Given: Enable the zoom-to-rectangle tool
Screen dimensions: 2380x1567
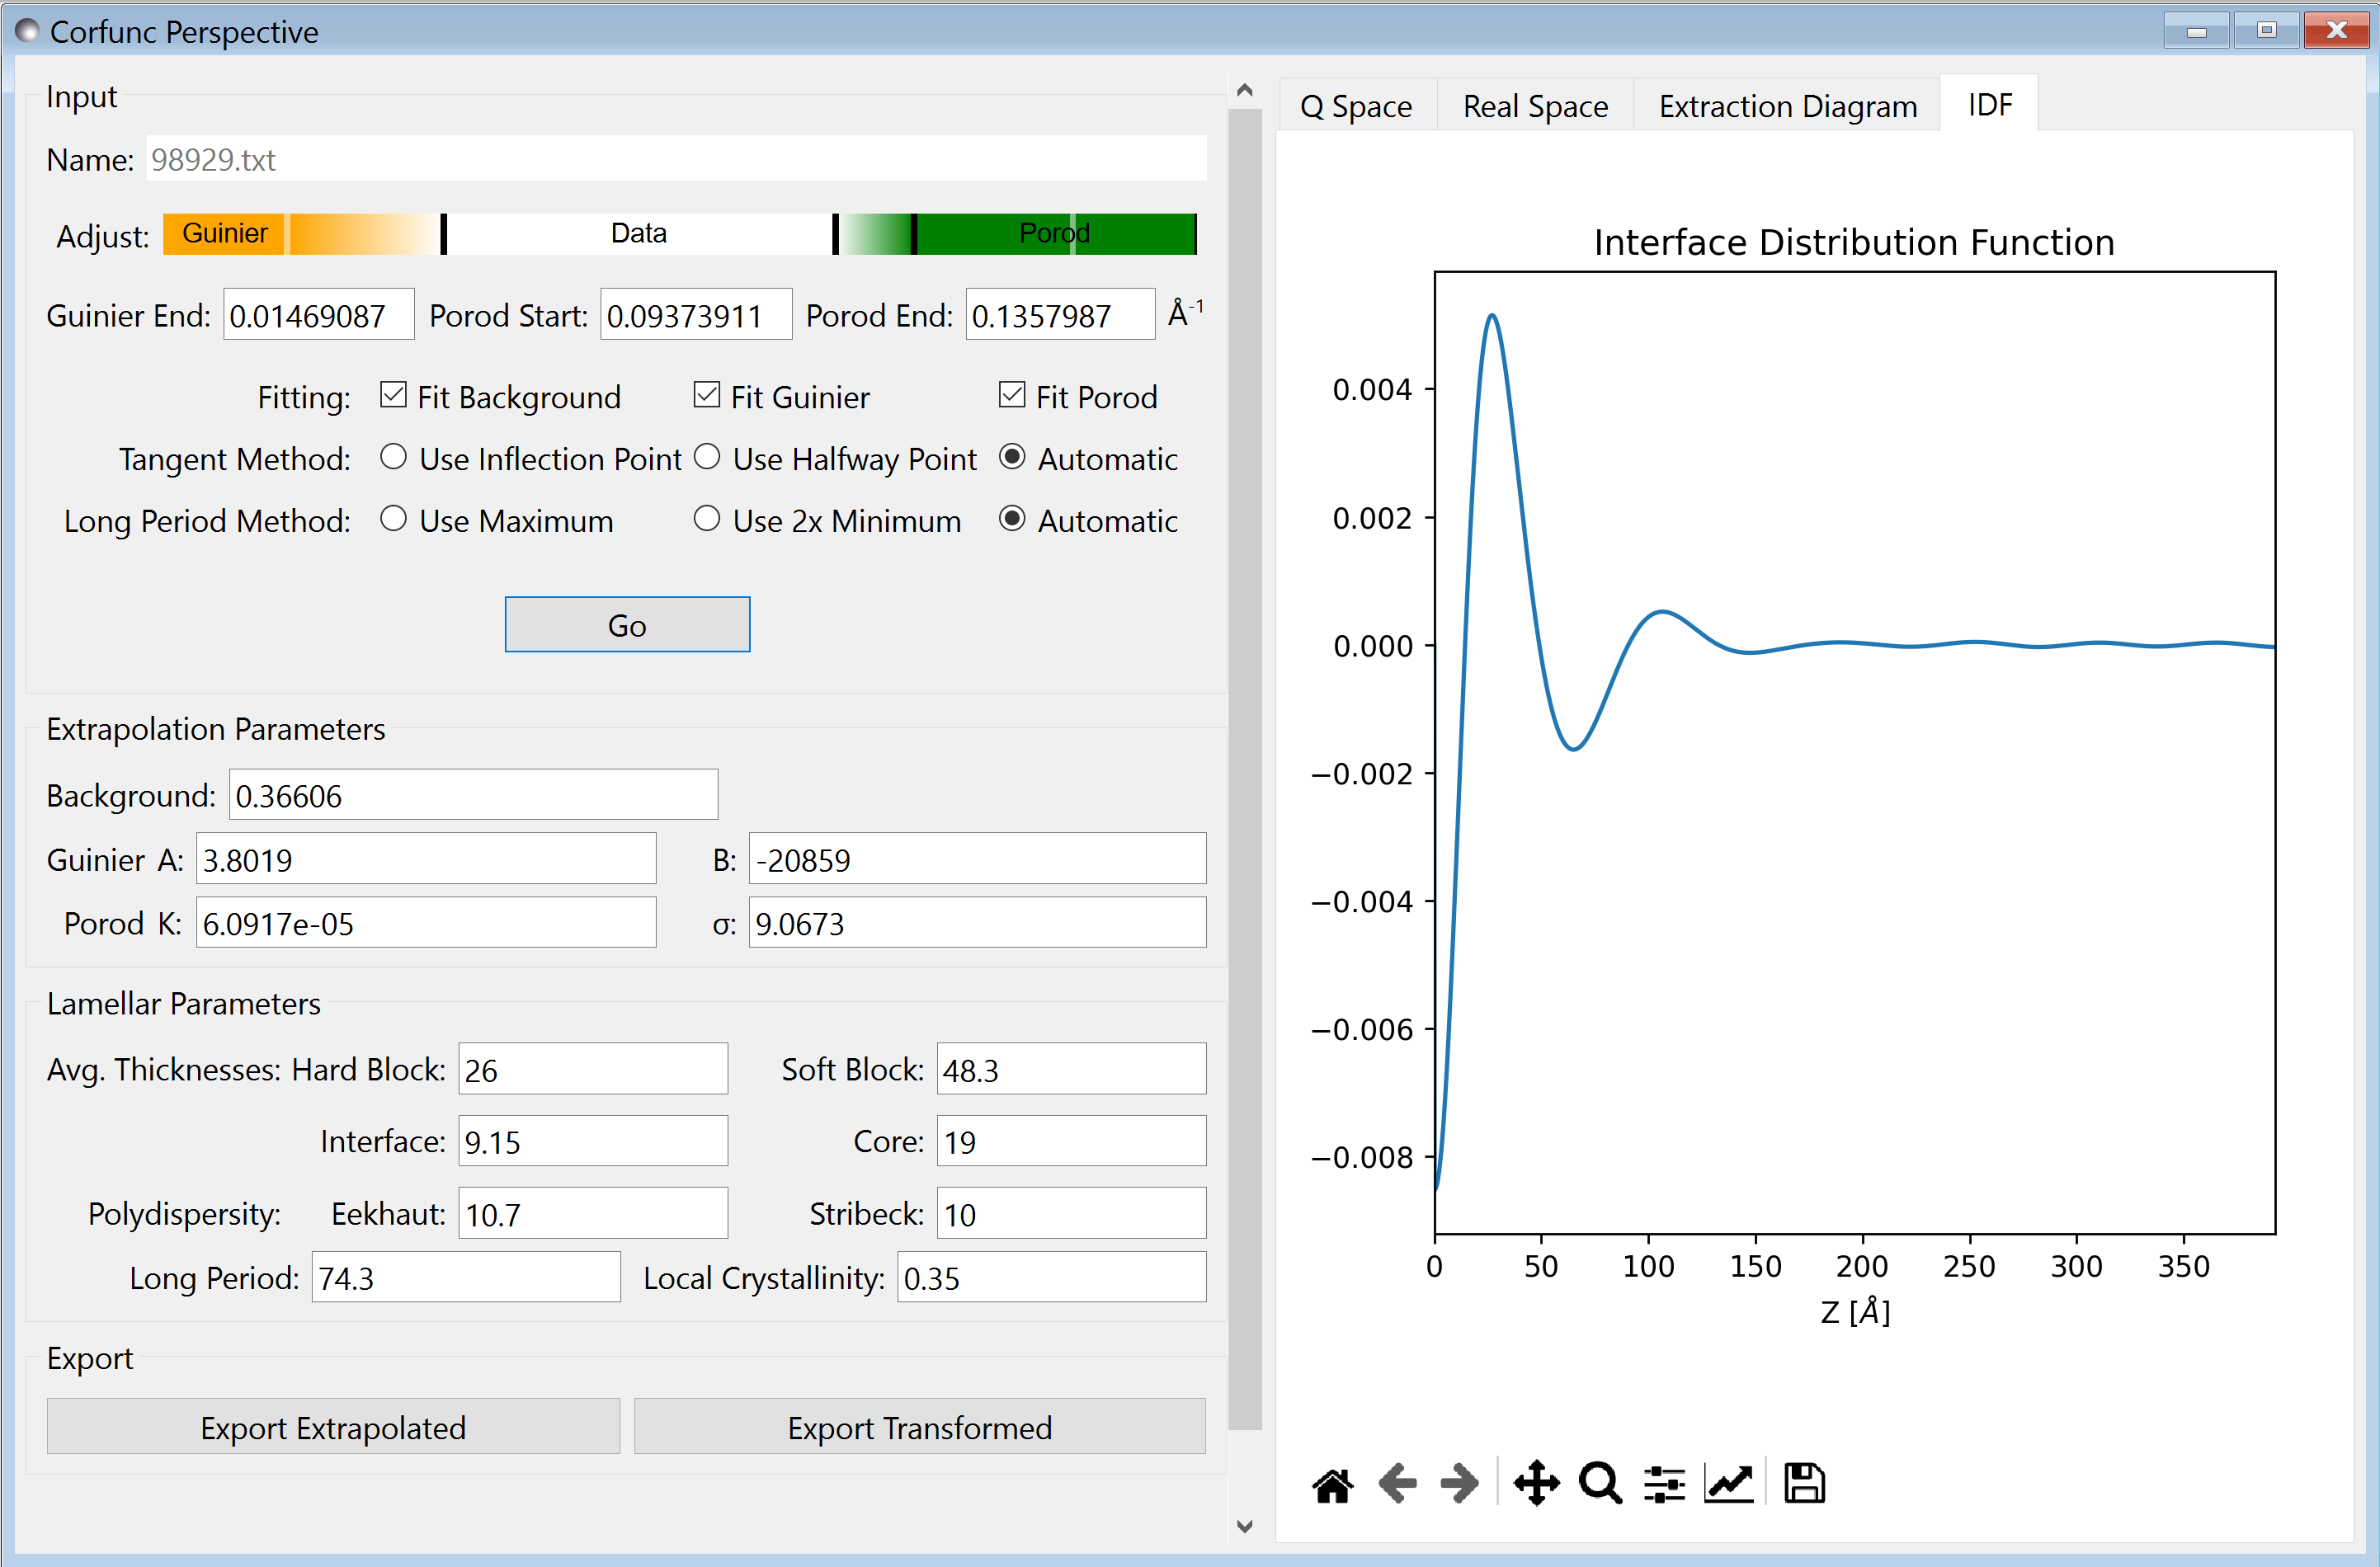Looking at the screenshot, I should tap(1600, 1483).
